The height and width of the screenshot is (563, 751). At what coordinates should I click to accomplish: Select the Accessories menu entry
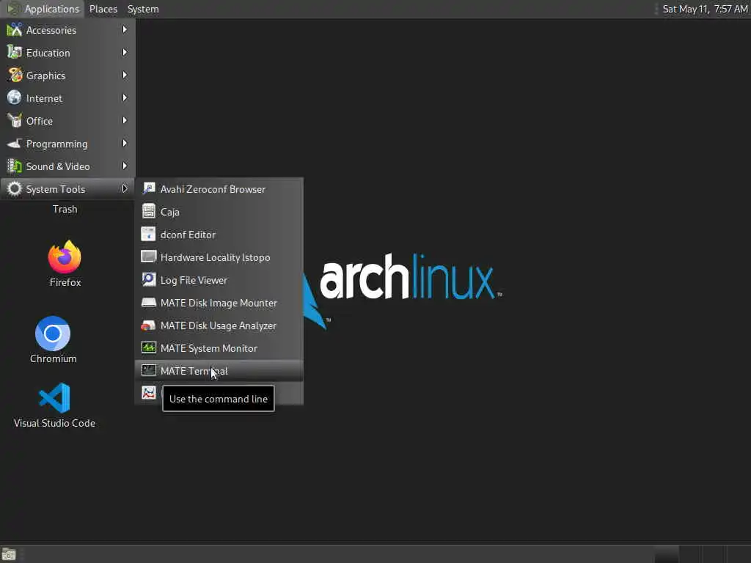pos(67,29)
